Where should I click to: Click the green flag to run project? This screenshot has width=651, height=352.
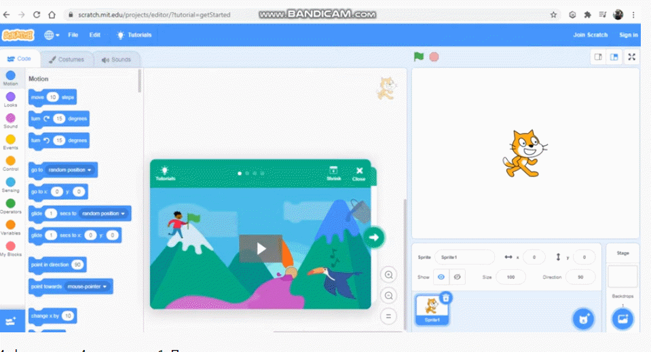(418, 57)
